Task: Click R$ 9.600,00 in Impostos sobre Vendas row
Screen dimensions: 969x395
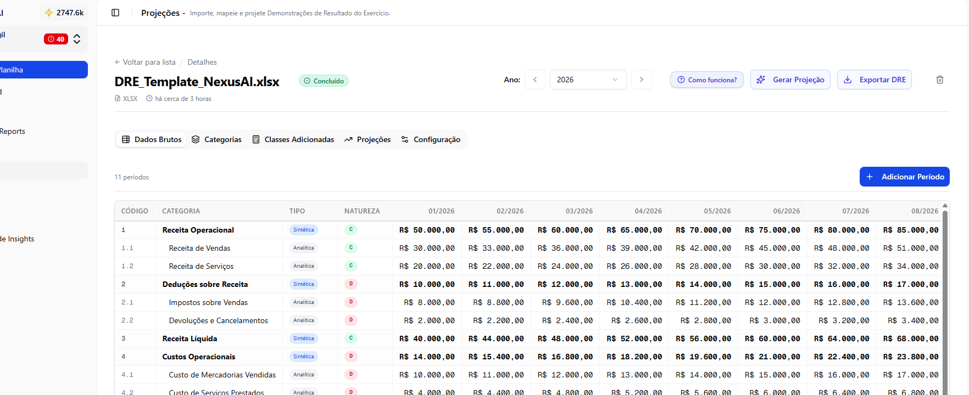Action: (x=567, y=302)
